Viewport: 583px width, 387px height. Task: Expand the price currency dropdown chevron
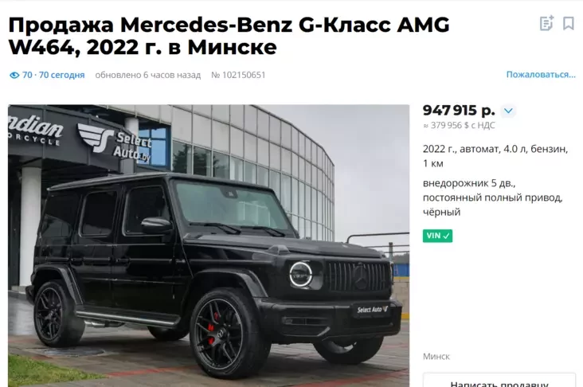point(508,111)
